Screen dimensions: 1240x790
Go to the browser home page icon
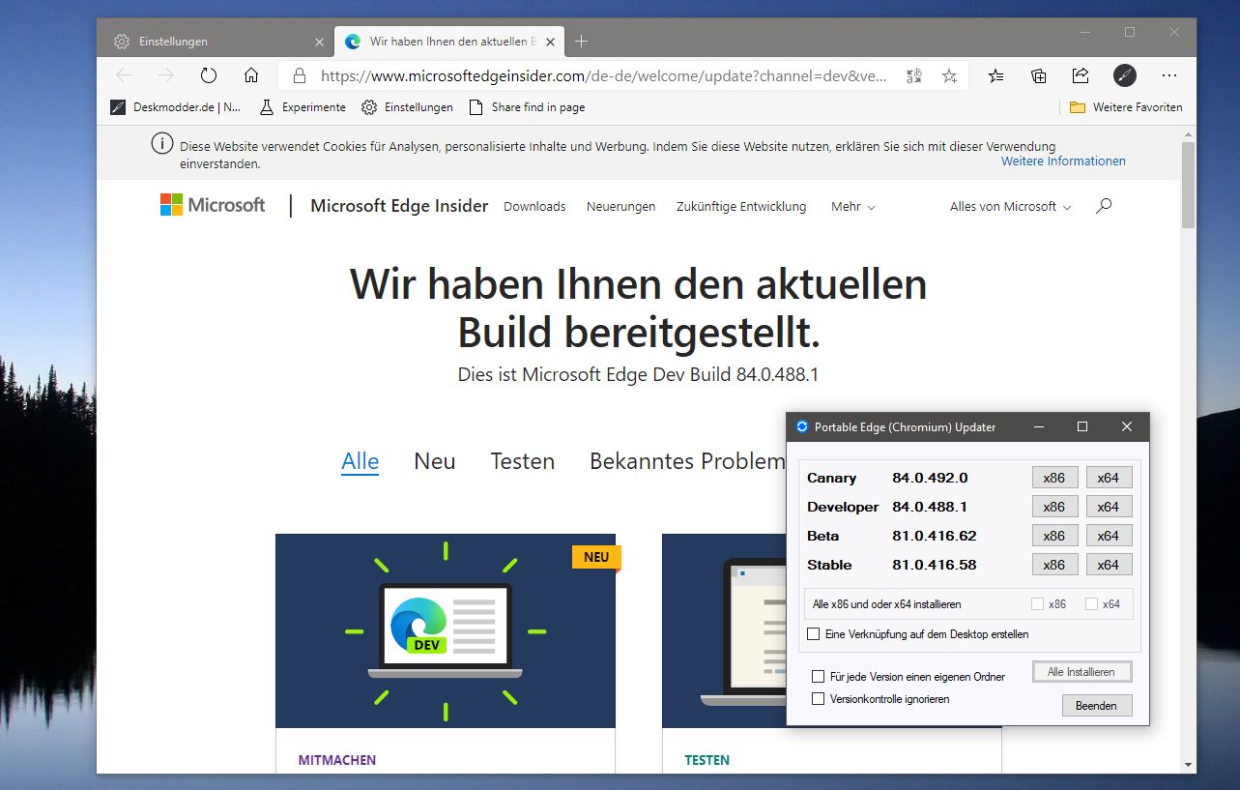251,75
